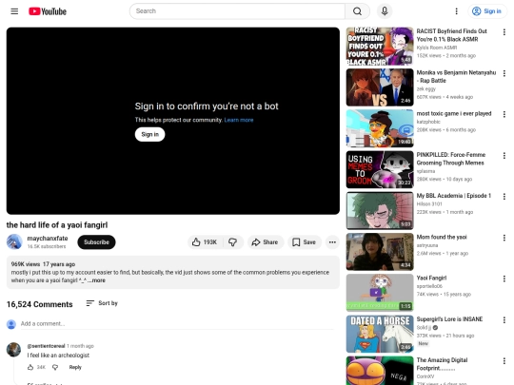The image size is (514, 385).
Task: Click the '969K views 17 years ago' text
Action: point(43,264)
